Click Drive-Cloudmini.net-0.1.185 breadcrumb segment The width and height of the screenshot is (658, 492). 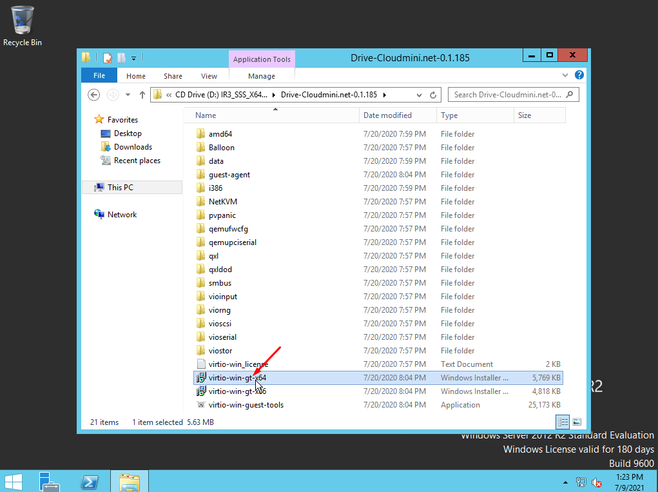click(x=329, y=95)
